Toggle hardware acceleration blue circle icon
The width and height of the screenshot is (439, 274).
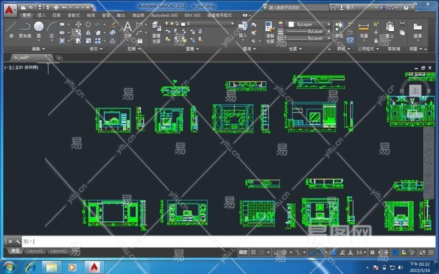[x=395, y=253]
